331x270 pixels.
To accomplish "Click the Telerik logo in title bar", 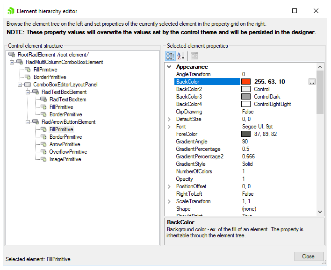I will (x=11, y=11).
